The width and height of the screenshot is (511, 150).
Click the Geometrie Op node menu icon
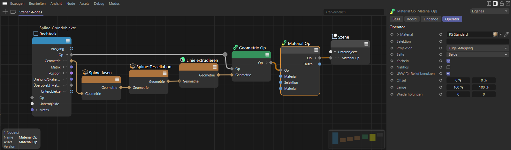[267, 55]
